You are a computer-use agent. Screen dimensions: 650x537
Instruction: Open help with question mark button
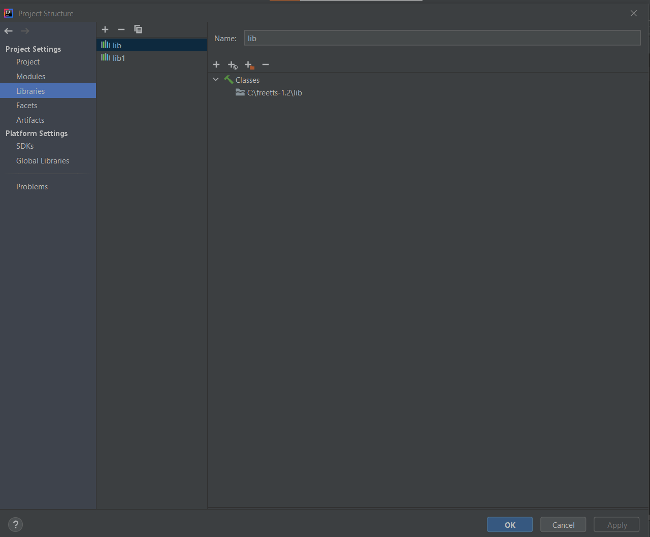pyautogui.click(x=16, y=524)
